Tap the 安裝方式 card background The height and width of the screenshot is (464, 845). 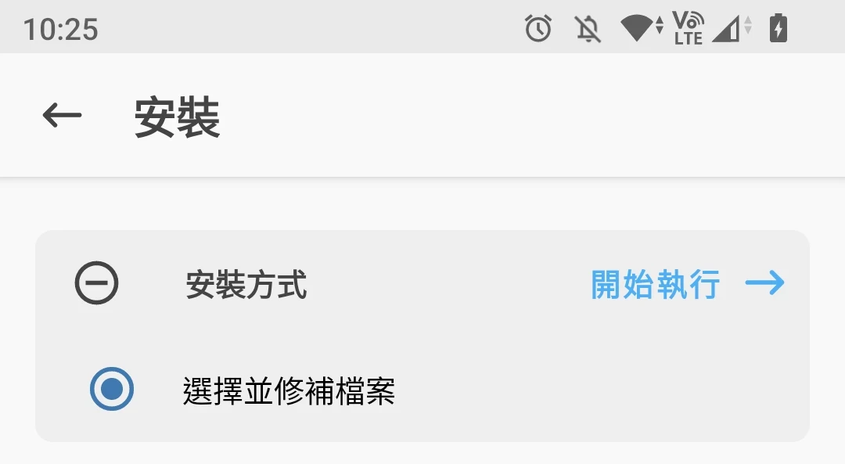[x=422, y=336]
